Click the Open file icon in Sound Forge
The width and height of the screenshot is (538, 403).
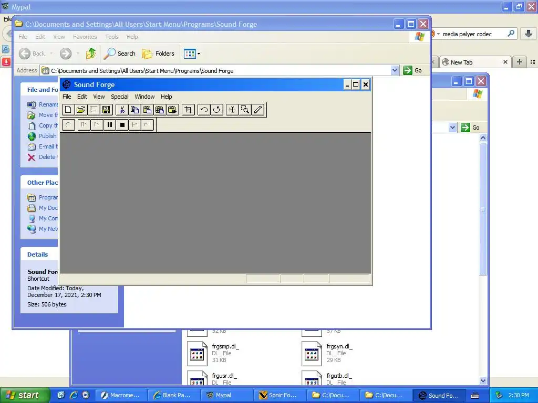[x=80, y=110]
